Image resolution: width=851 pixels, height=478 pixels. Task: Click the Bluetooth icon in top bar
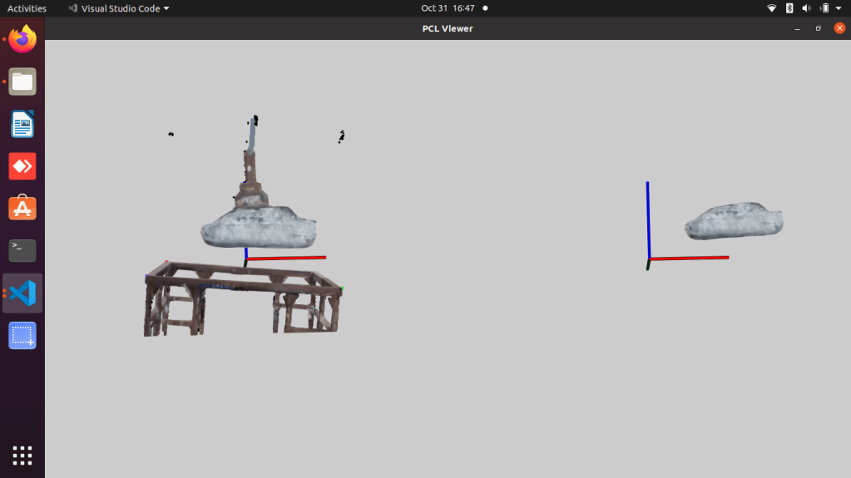pos(789,8)
